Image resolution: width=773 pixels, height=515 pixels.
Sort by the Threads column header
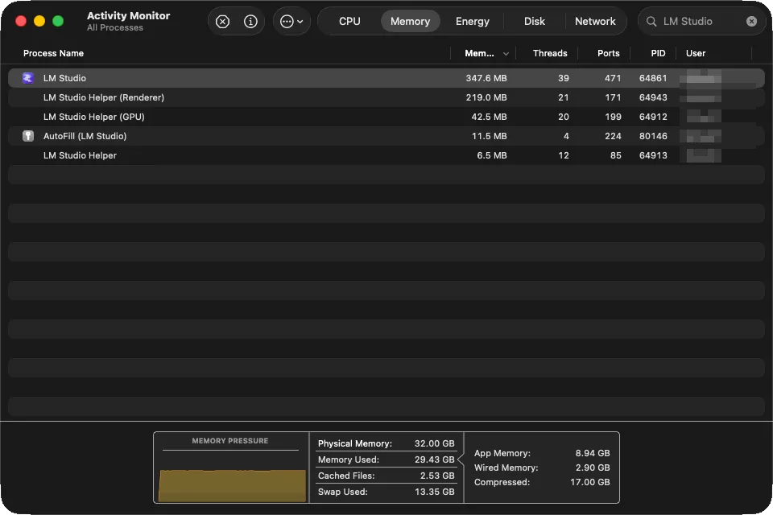coord(550,53)
